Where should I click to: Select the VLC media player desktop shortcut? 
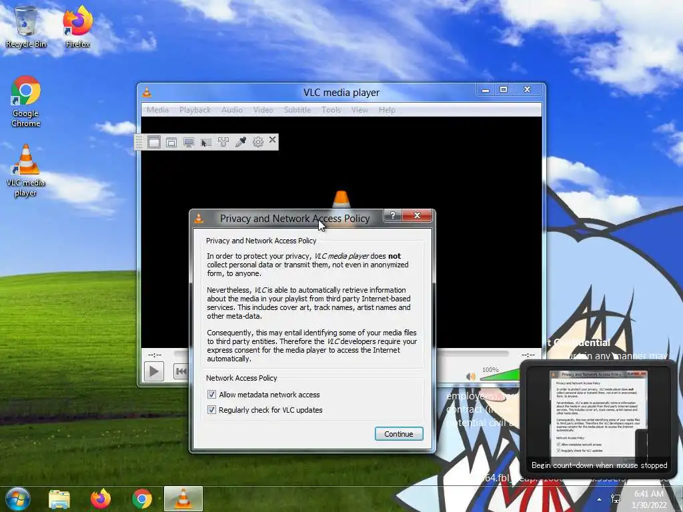[x=26, y=171]
